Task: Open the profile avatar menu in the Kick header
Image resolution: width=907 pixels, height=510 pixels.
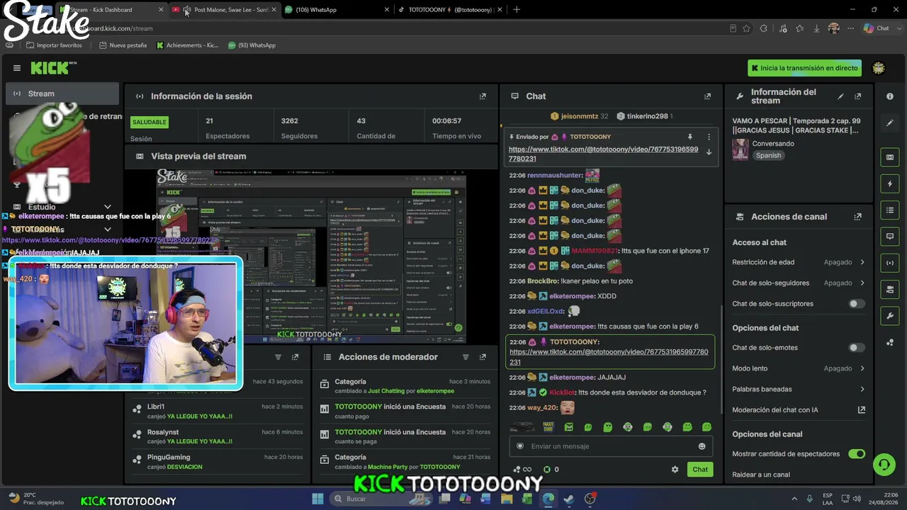Action: pos(879,68)
